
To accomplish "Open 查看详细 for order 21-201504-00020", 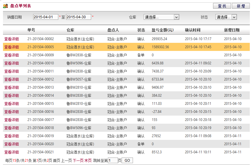I will pos(12,144).
